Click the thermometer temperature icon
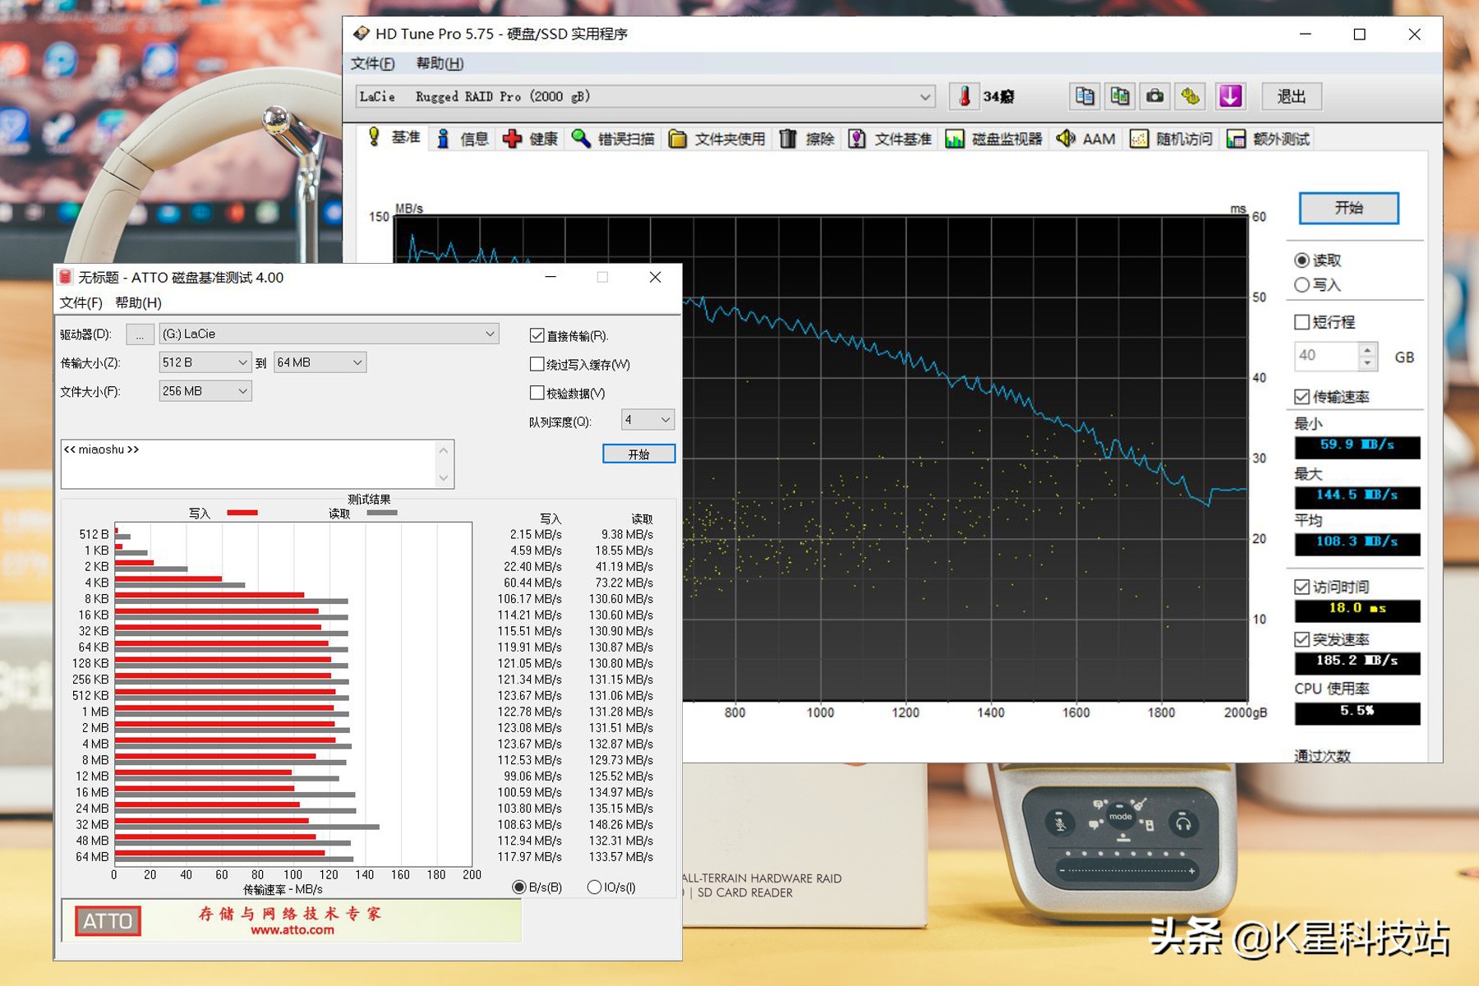 coord(965,96)
